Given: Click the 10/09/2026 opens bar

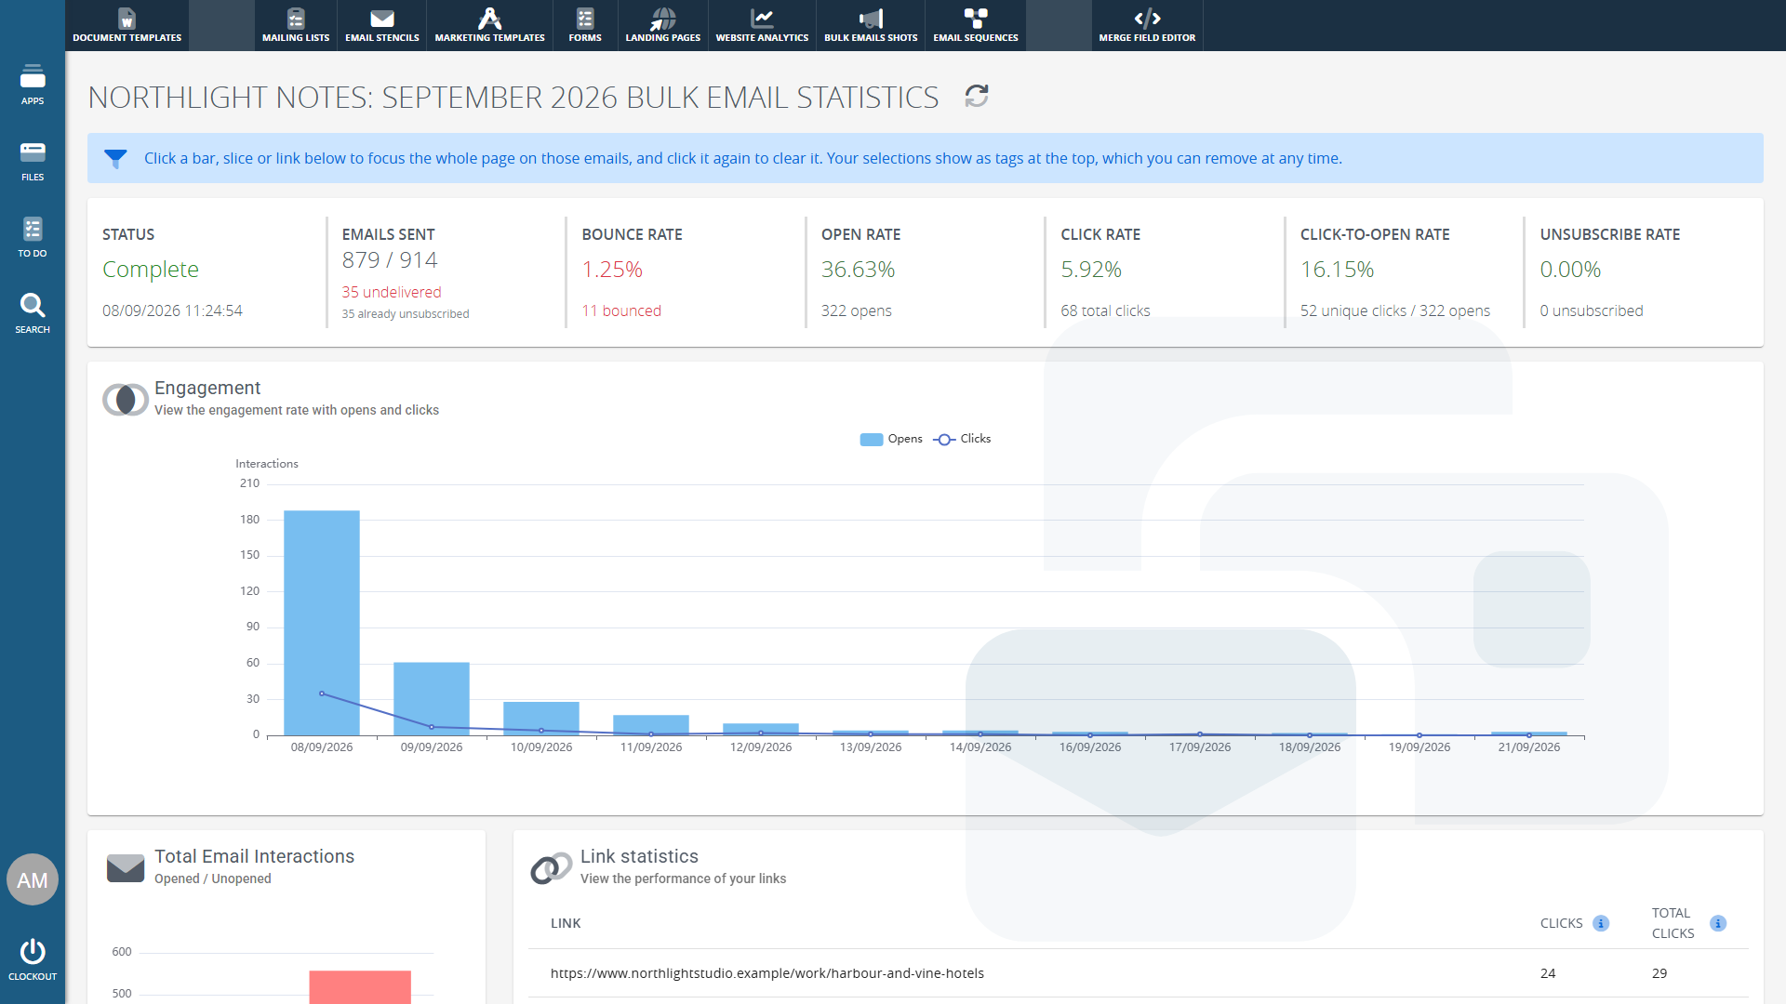Looking at the screenshot, I should point(541,718).
